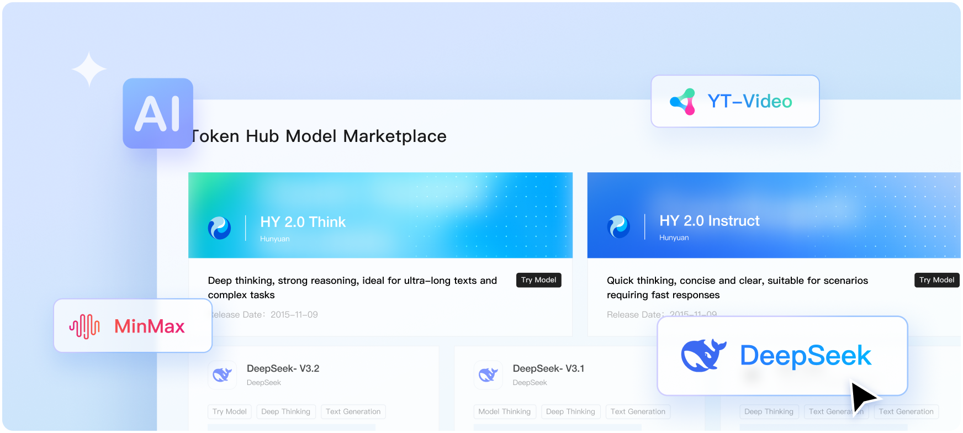Select Deep Thinking tag on DeepSeek- V3.2 card
This screenshot has height=433, width=963.
pyautogui.click(x=286, y=411)
